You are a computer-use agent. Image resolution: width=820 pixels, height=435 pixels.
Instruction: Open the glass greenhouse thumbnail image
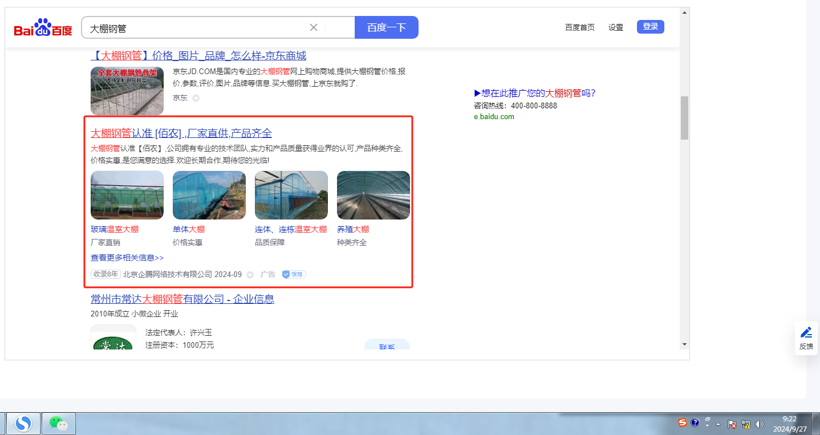pyautogui.click(x=127, y=195)
